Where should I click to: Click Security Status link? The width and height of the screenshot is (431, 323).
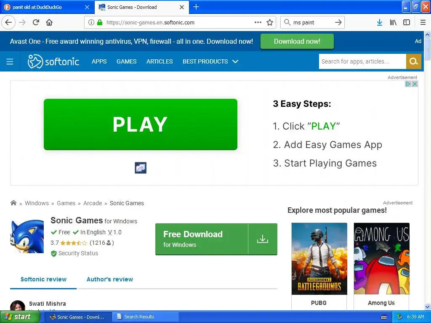(x=78, y=253)
